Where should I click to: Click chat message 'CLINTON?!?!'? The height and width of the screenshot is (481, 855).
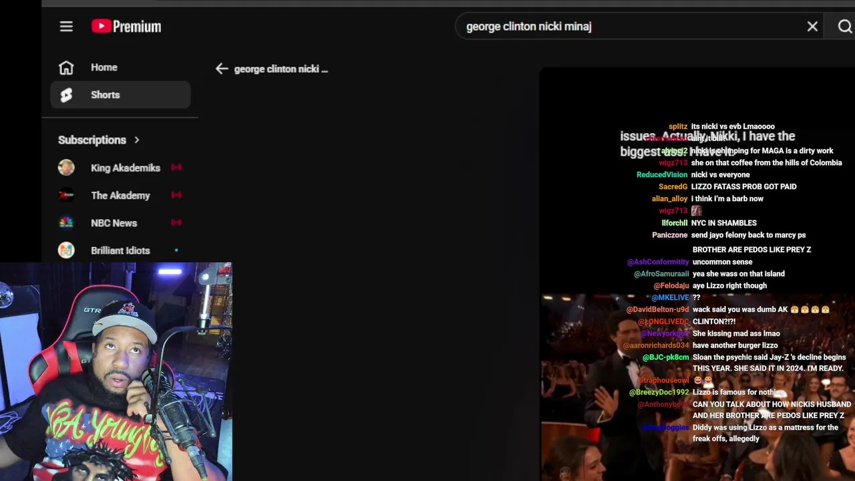pyautogui.click(x=714, y=321)
